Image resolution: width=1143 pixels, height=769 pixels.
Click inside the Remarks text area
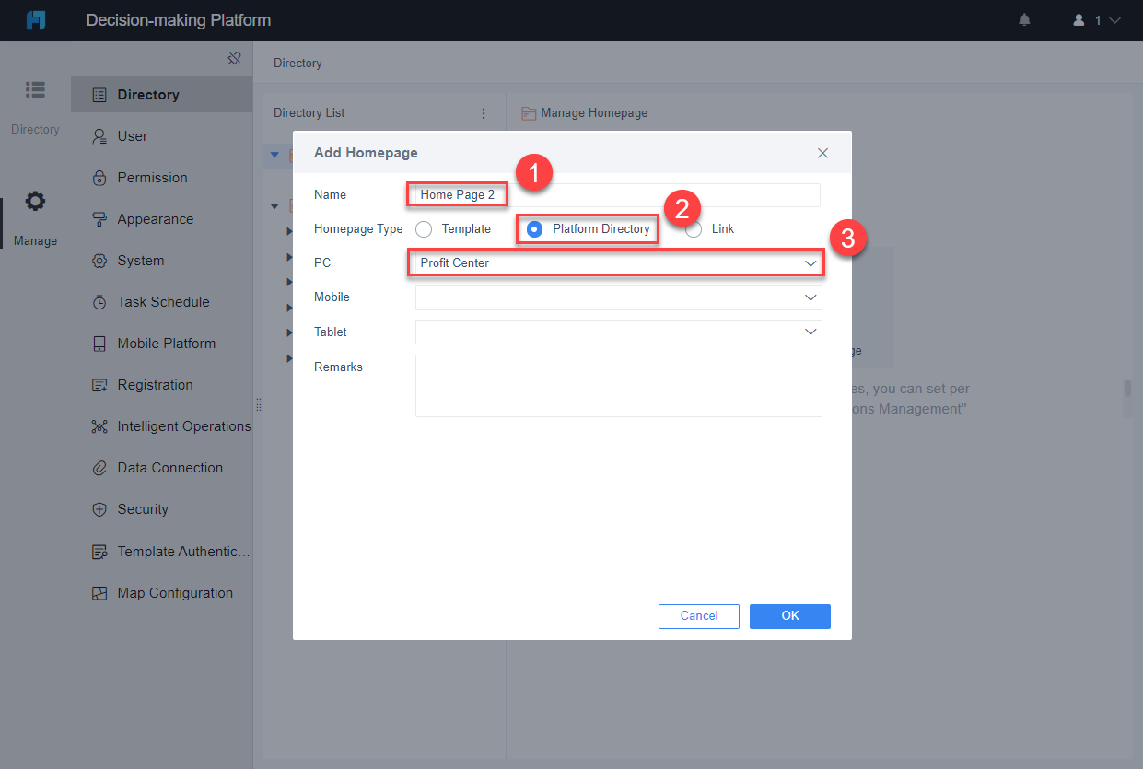[618, 387]
